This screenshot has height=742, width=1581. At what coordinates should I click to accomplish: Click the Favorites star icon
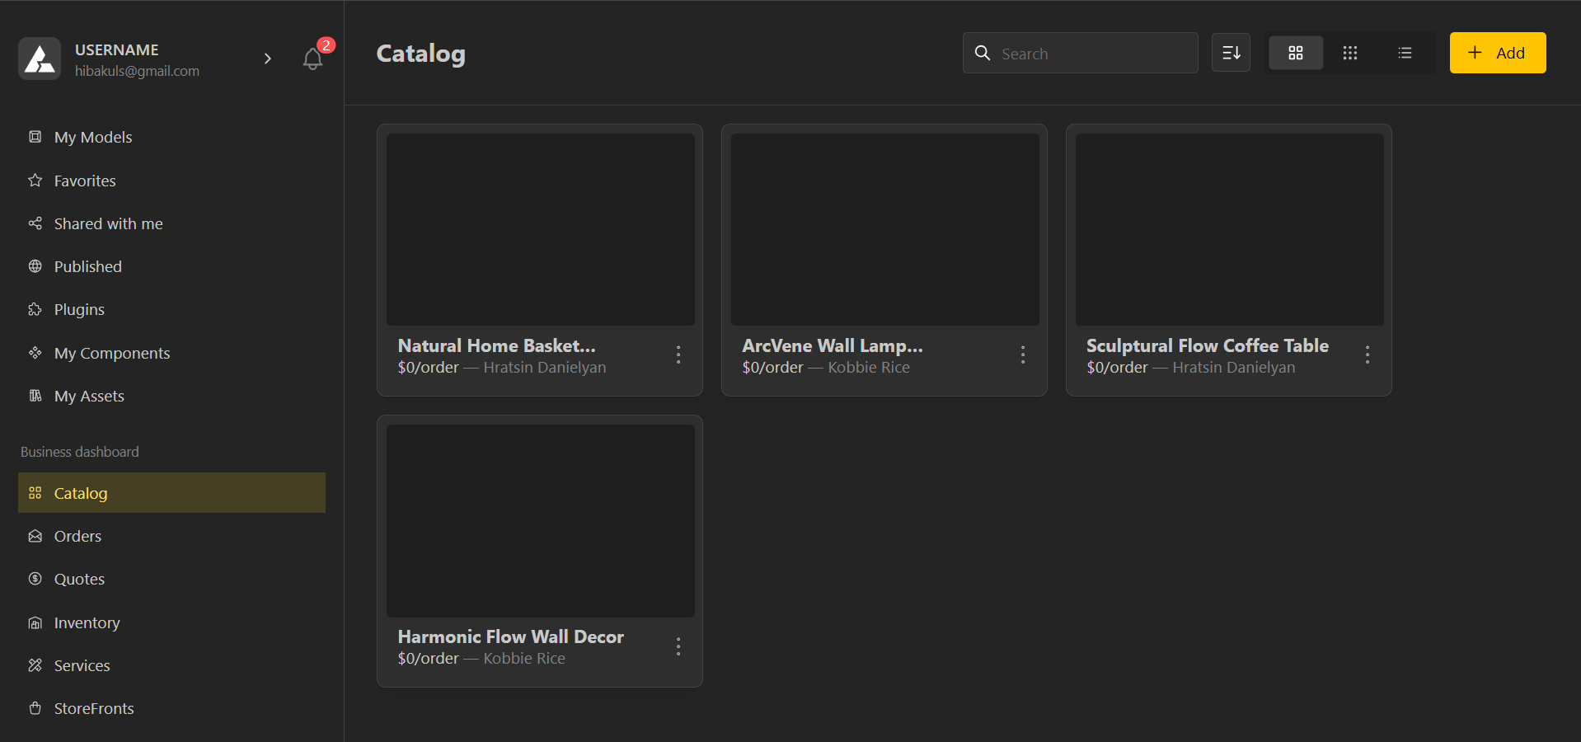35,181
